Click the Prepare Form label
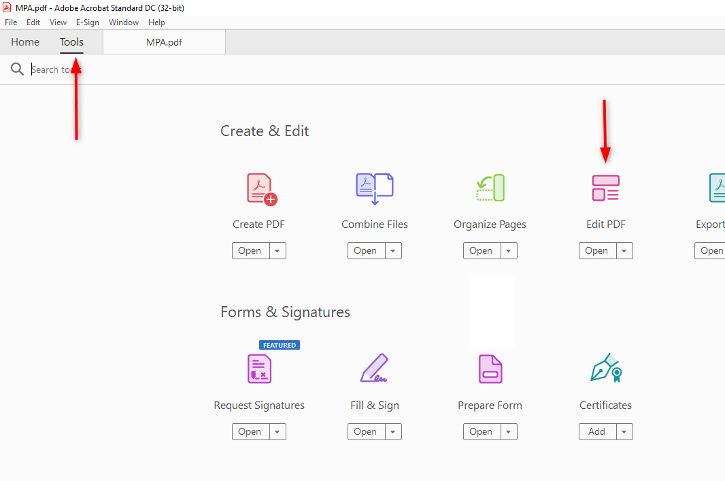Screen dimensions: 725x481 490,405
